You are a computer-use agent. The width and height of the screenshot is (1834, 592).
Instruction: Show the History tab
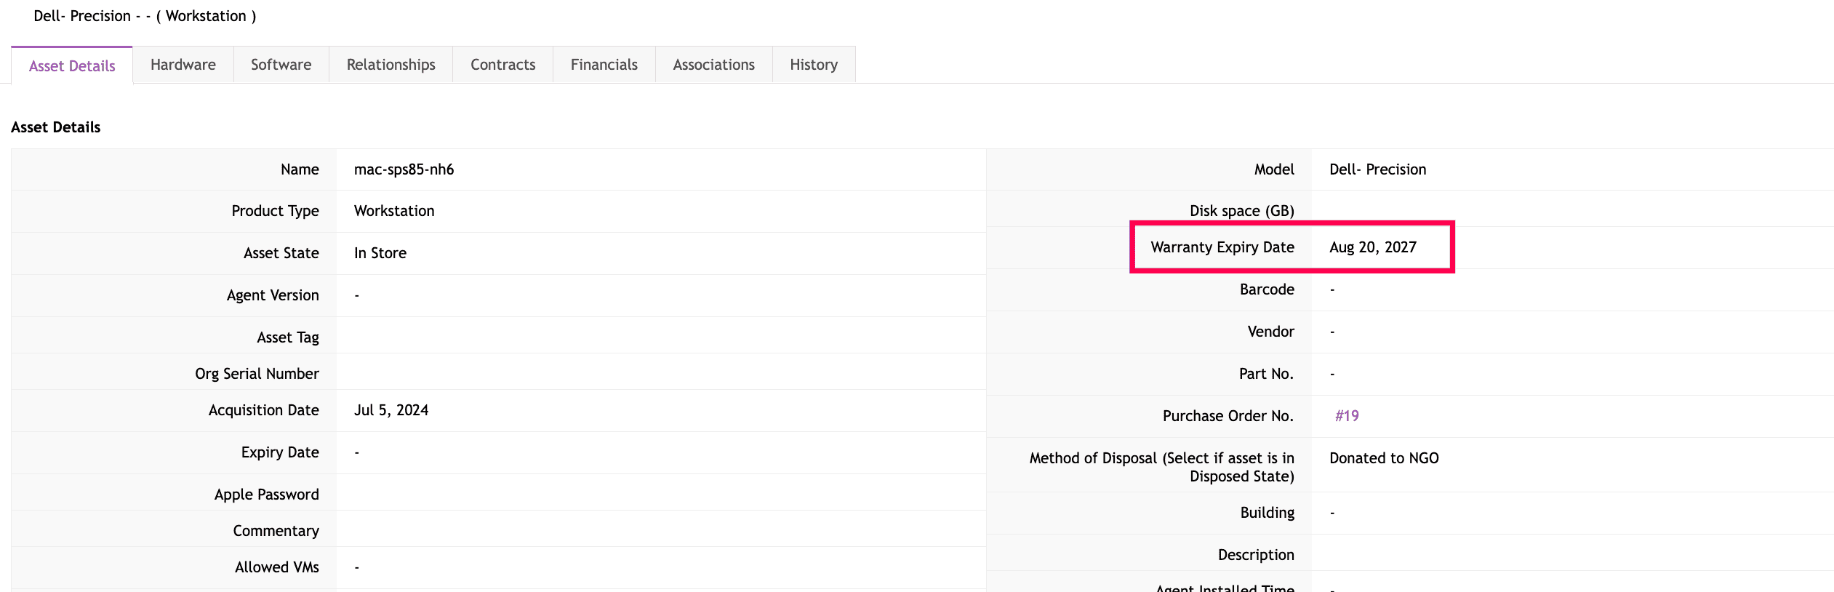click(x=813, y=65)
